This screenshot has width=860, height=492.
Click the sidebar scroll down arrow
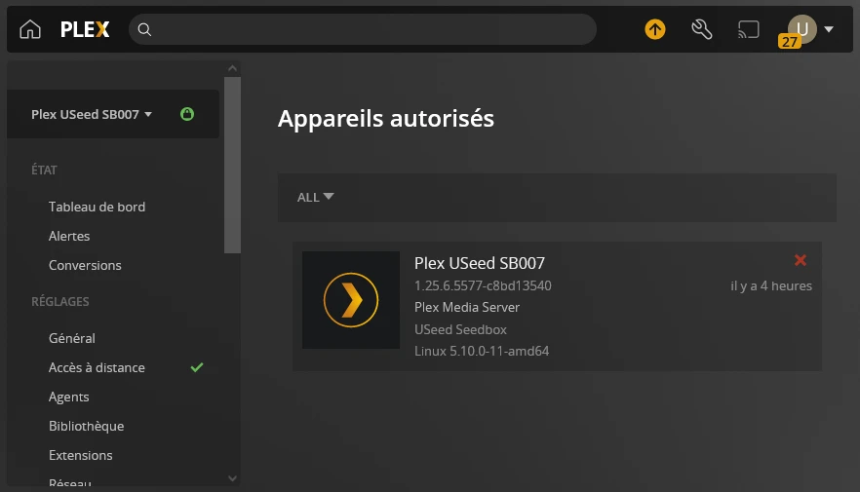(232, 478)
